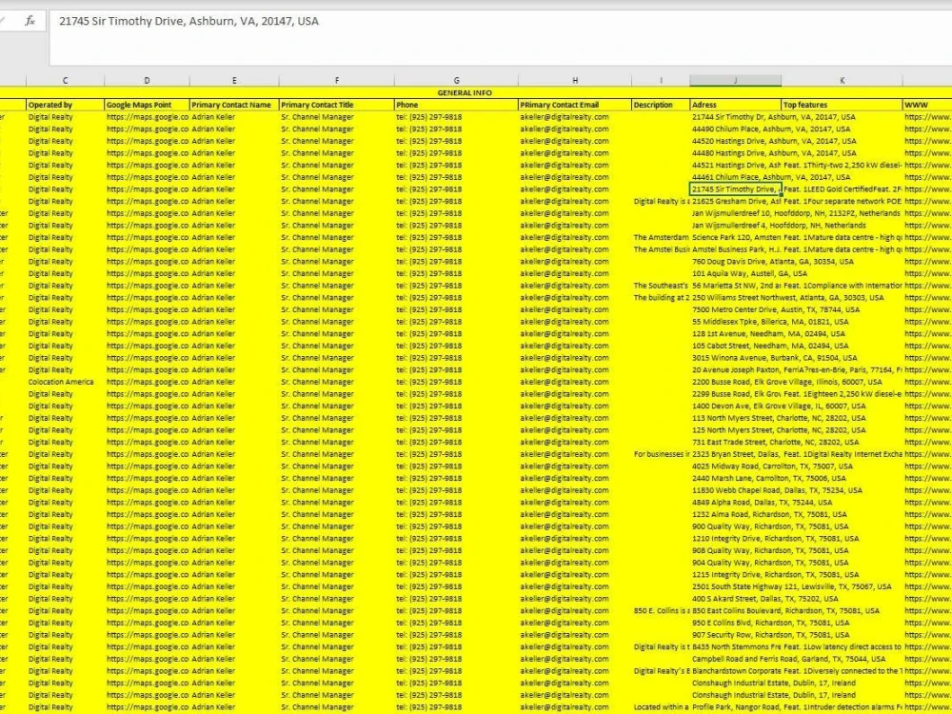Select column F header
Viewport: 952px width, 714px height.
point(337,80)
